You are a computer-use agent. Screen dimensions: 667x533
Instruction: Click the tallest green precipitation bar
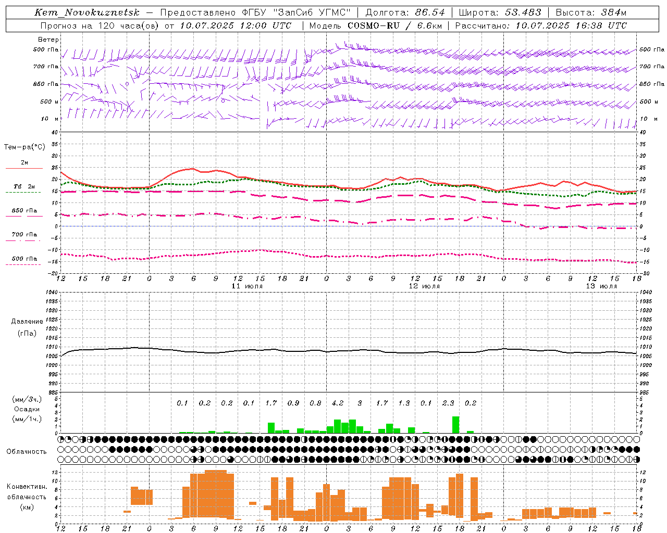pos(456,425)
